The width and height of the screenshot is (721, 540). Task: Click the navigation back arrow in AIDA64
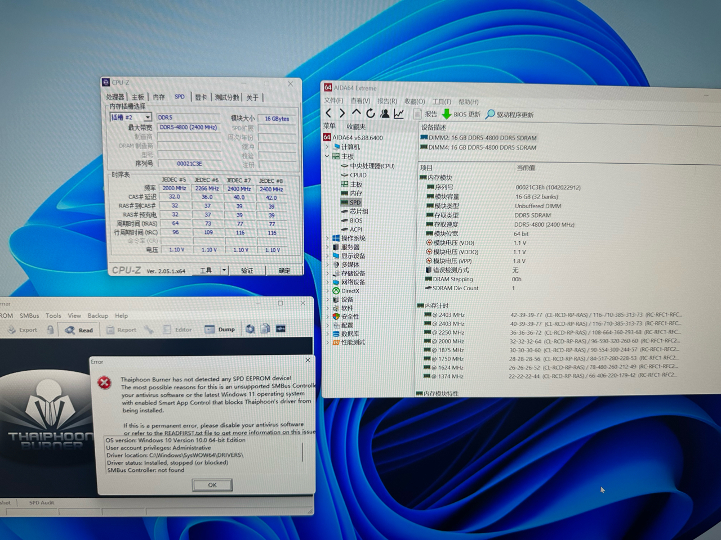coord(328,113)
